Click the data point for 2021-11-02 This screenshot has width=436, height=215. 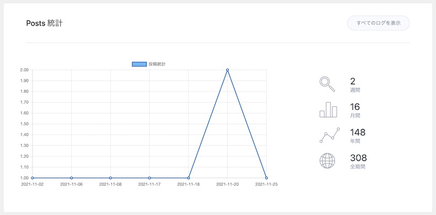[x=33, y=178]
